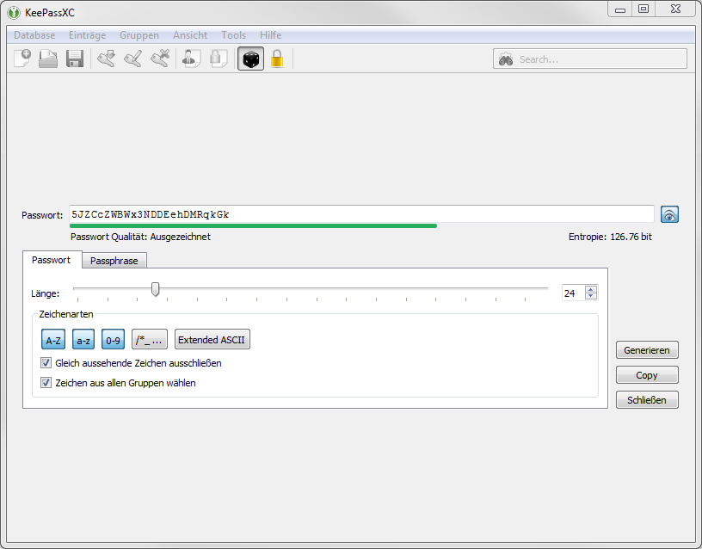Click the Edit entry key icon
The width and height of the screenshot is (702, 549).
(133, 59)
